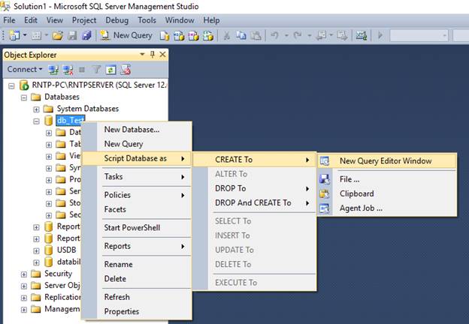Screen dimensions: 469x324
Task: Click the Start Debugging play icon
Action: pyautogui.click(x=380, y=35)
